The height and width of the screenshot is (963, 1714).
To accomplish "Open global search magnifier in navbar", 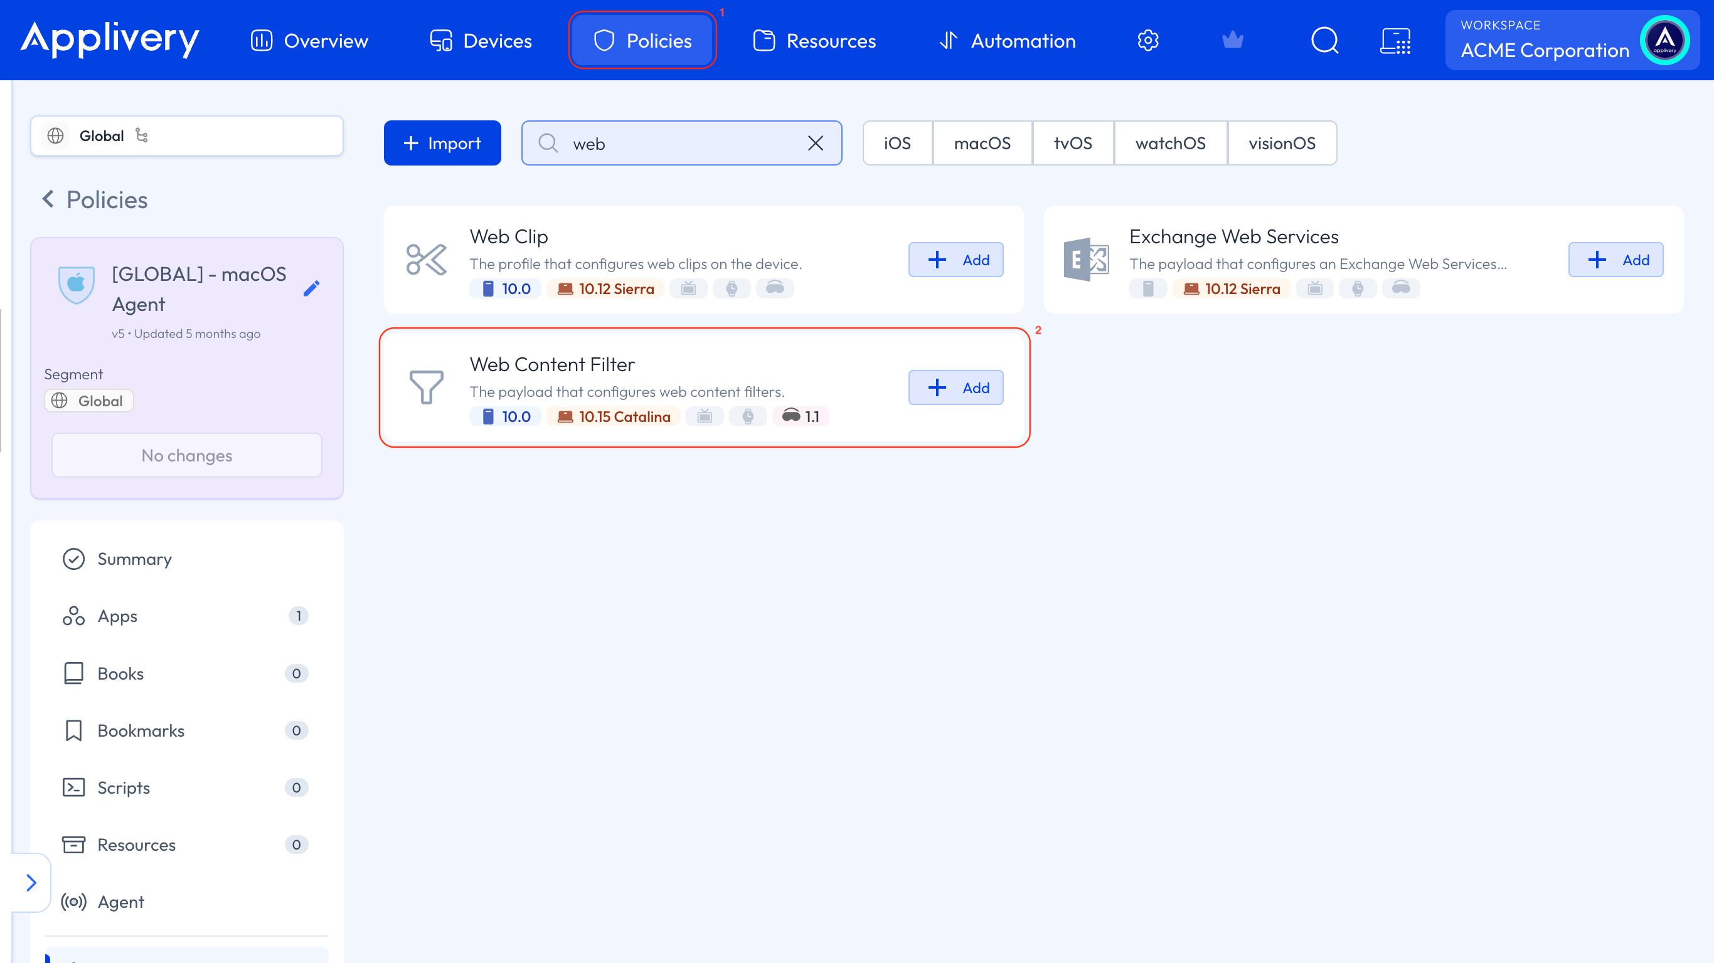I will click(x=1325, y=41).
